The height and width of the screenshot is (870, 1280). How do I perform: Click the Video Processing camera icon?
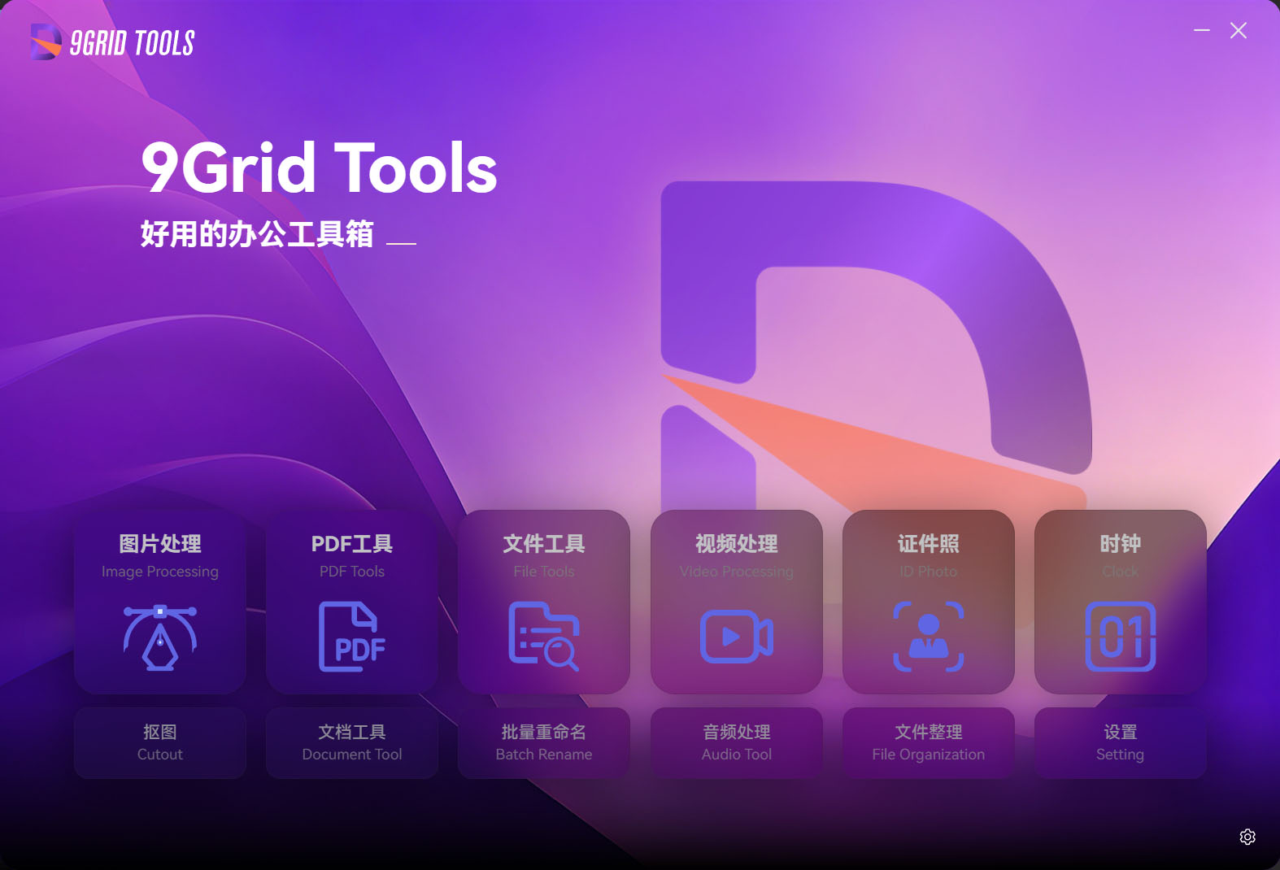pyautogui.click(x=737, y=637)
